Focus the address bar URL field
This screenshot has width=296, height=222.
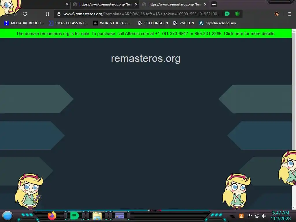click(x=142, y=14)
